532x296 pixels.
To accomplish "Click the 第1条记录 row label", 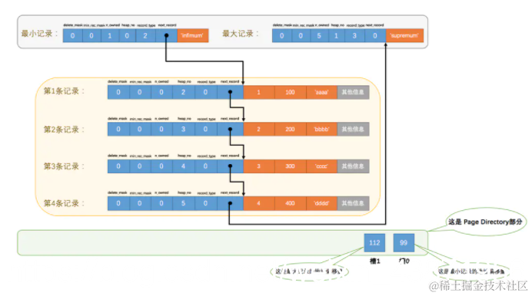I will (x=64, y=91).
